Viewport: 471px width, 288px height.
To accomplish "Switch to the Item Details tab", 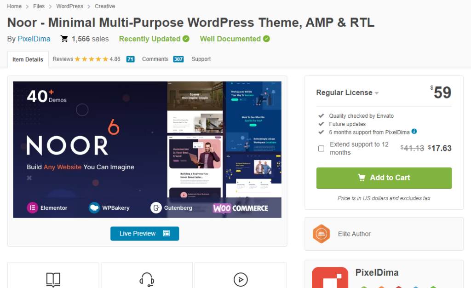I will [x=28, y=59].
